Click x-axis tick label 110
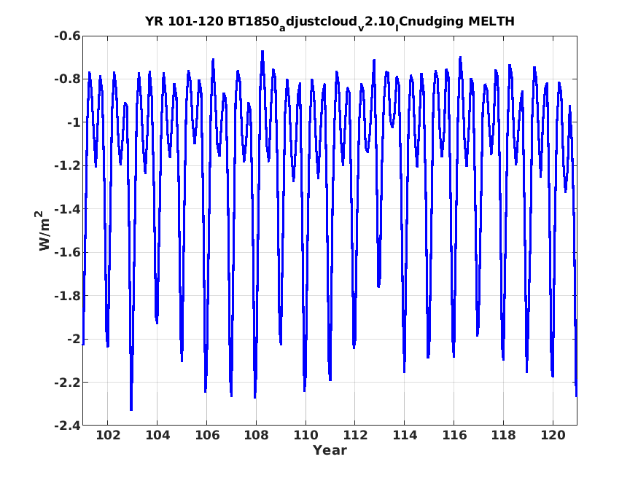The height and width of the screenshot is (478, 638). click(x=306, y=435)
